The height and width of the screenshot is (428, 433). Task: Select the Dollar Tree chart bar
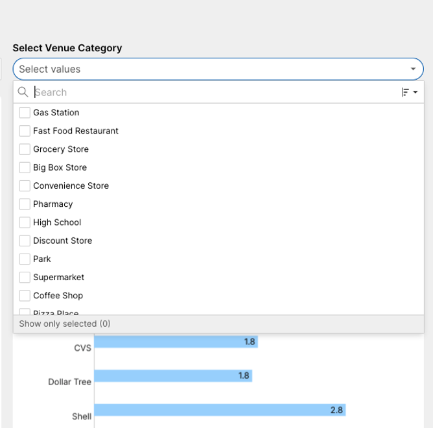coord(172,375)
